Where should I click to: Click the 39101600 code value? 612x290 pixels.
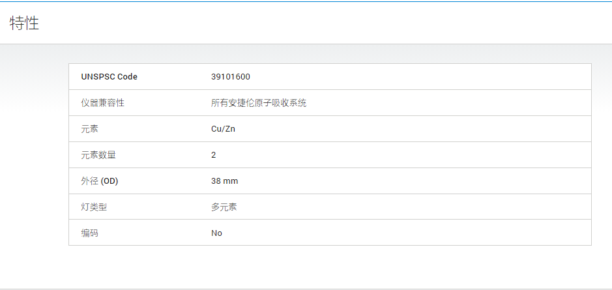(231, 76)
